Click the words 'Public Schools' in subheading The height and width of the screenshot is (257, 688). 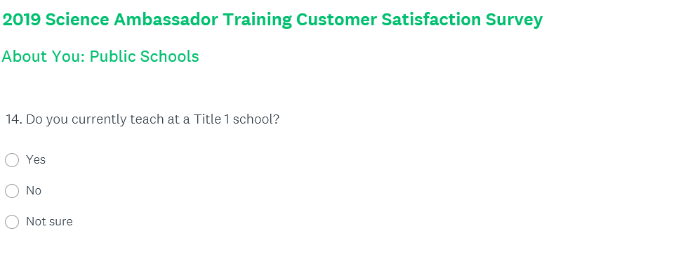pyautogui.click(x=145, y=56)
